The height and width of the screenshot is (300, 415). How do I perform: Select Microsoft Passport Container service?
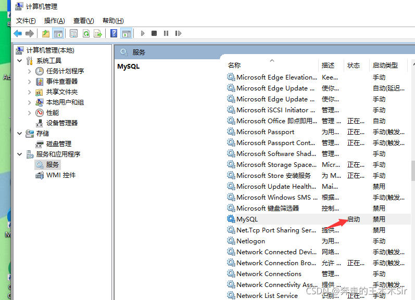(318, 143)
